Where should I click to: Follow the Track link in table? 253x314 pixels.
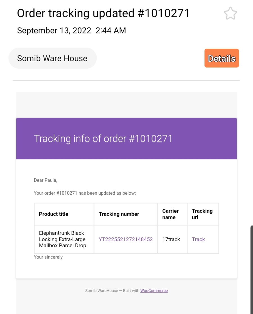(198, 239)
